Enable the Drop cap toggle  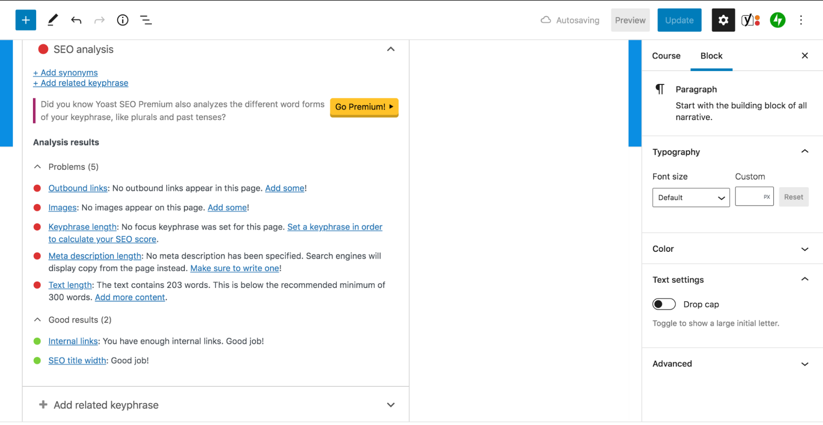664,304
